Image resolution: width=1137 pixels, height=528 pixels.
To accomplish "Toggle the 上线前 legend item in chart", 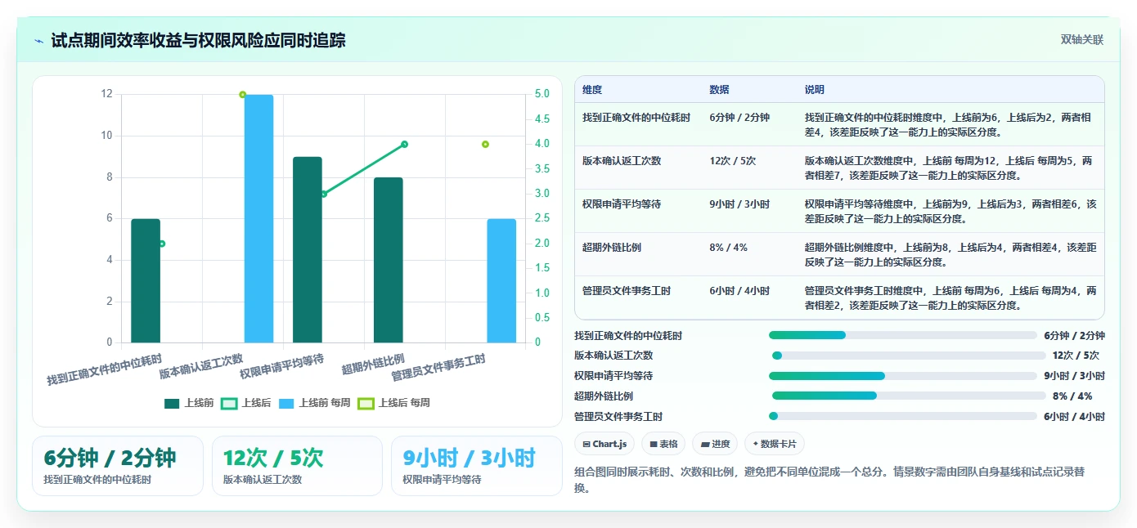I will coord(190,403).
